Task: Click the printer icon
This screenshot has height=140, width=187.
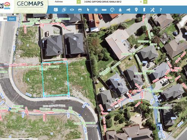Action: pyautogui.click(x=80, y=10)
